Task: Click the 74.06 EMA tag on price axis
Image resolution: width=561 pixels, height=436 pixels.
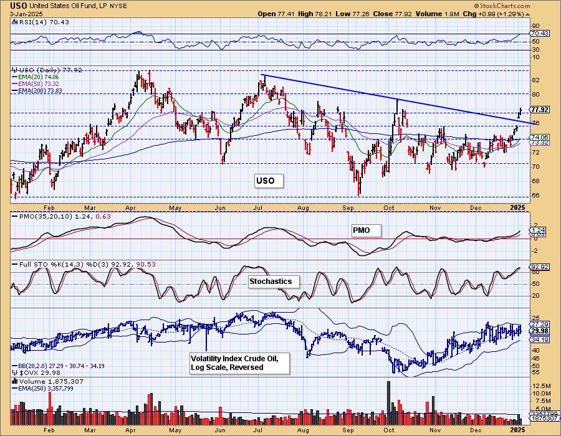Action: pos(540,137)
